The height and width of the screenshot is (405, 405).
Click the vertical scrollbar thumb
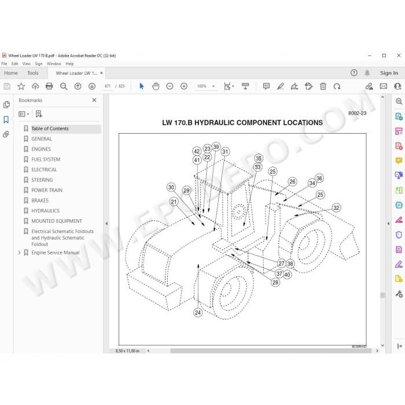382,295
